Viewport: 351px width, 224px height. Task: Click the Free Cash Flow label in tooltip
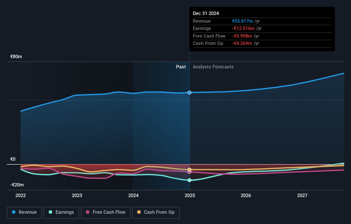pyautogui.click(x=209, y=36)
